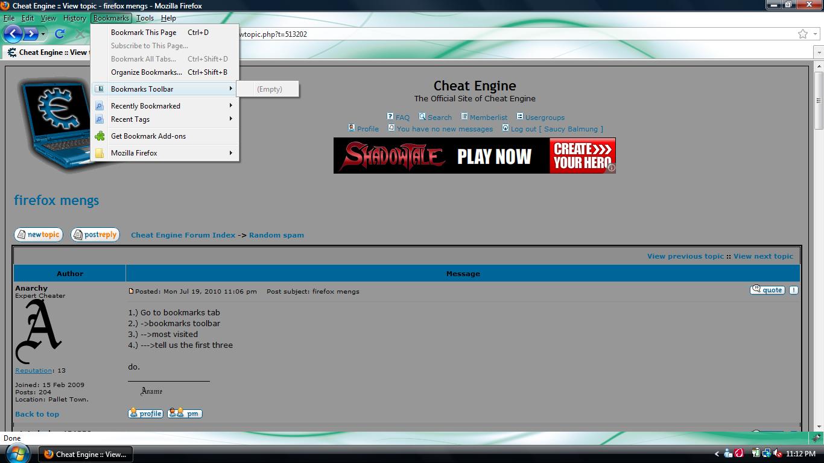824x463 pixels.
Task: Go to Cheat Engine Forum Index
Action: [183, 235]
